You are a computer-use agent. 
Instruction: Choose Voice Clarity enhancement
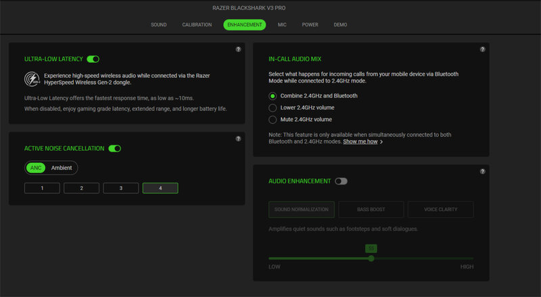pos(441,210)
